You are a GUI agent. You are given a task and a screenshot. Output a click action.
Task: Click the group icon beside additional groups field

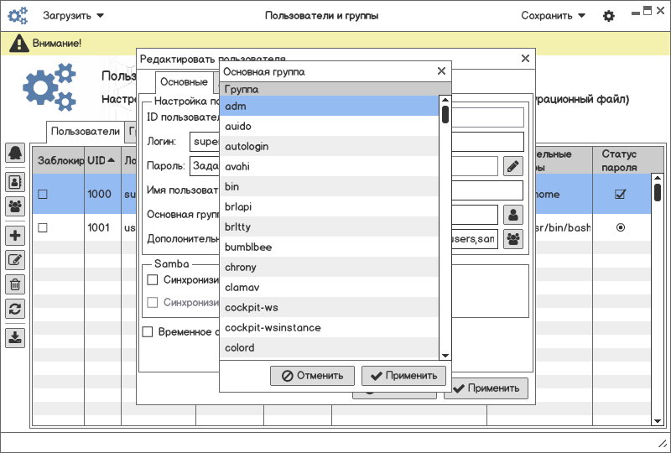click(x=512, y=239)
